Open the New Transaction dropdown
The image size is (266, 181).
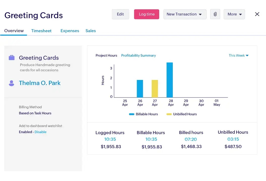point(185,14)
